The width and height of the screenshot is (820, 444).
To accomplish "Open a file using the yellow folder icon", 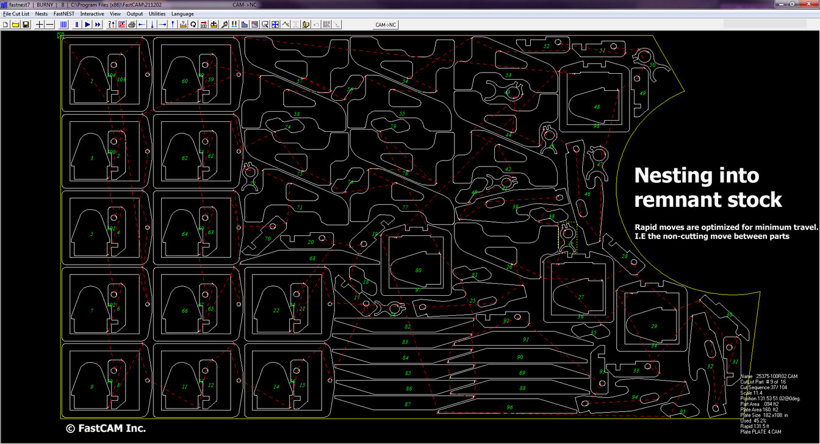I will tap(16, 24).
